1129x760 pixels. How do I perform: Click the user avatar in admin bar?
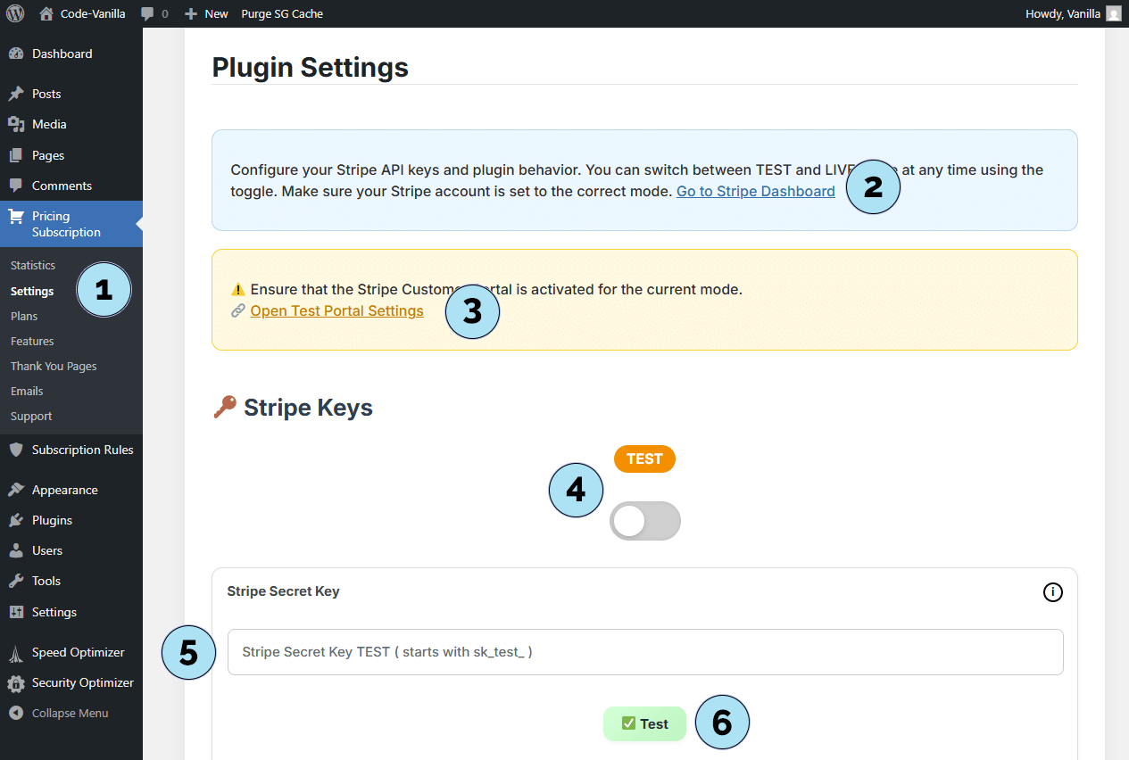[x=1114, y=13]
